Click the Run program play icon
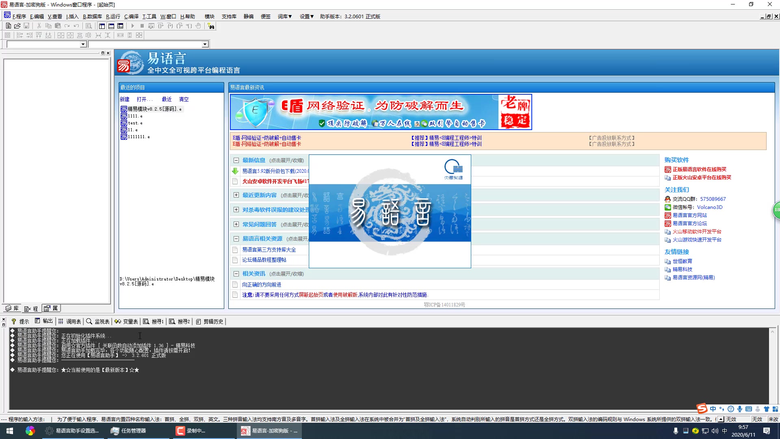The width and height of the screenshot is (780, 439). pyautogui.click(x=132, y=26)
